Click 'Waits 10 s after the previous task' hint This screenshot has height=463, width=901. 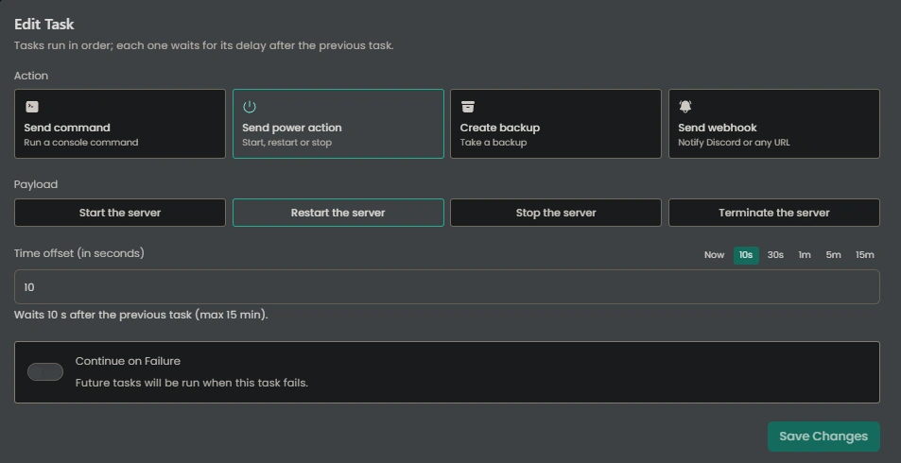tap(141, 315)
